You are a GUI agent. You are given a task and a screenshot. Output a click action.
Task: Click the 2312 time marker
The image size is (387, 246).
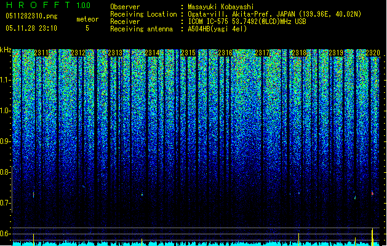(78, 53)
